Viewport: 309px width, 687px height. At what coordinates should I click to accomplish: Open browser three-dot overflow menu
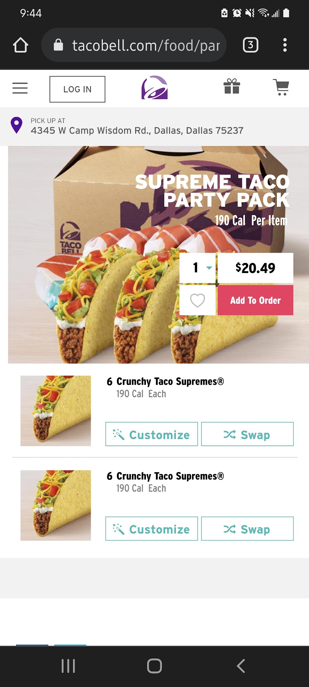click(x=285, y=45)
